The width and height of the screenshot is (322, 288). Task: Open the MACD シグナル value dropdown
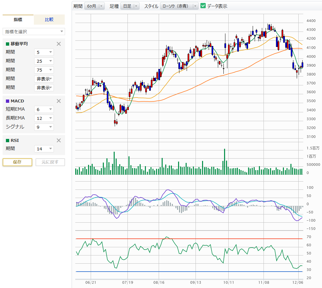tap(44, 127)
